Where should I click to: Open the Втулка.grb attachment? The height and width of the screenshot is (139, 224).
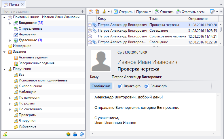coord(129,86)
